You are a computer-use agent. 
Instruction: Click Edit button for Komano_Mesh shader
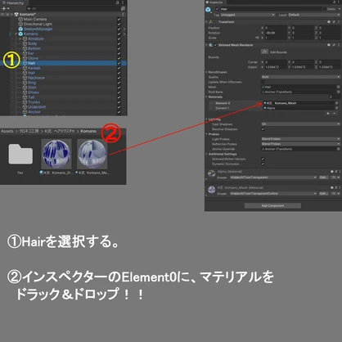pyautogui.click(x=323, y=193)
